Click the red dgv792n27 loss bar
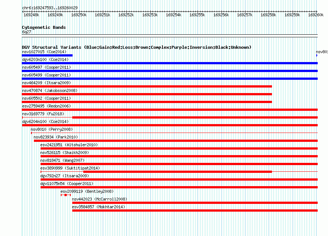Image resolution: width=328 pixels, height=236 pixels. (179, 179)
